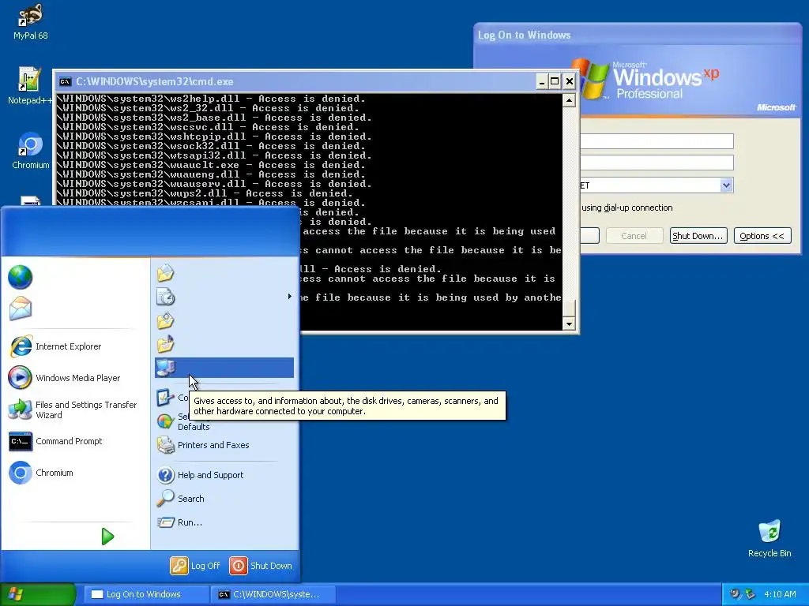Click Shut Down in the Start menu
Viewport: 809px width, 606px height.
coord(261,565)
